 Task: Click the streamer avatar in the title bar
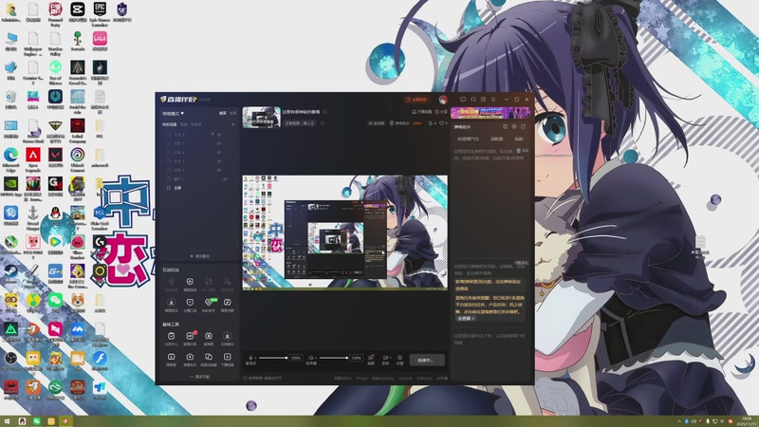coord(443,100)
